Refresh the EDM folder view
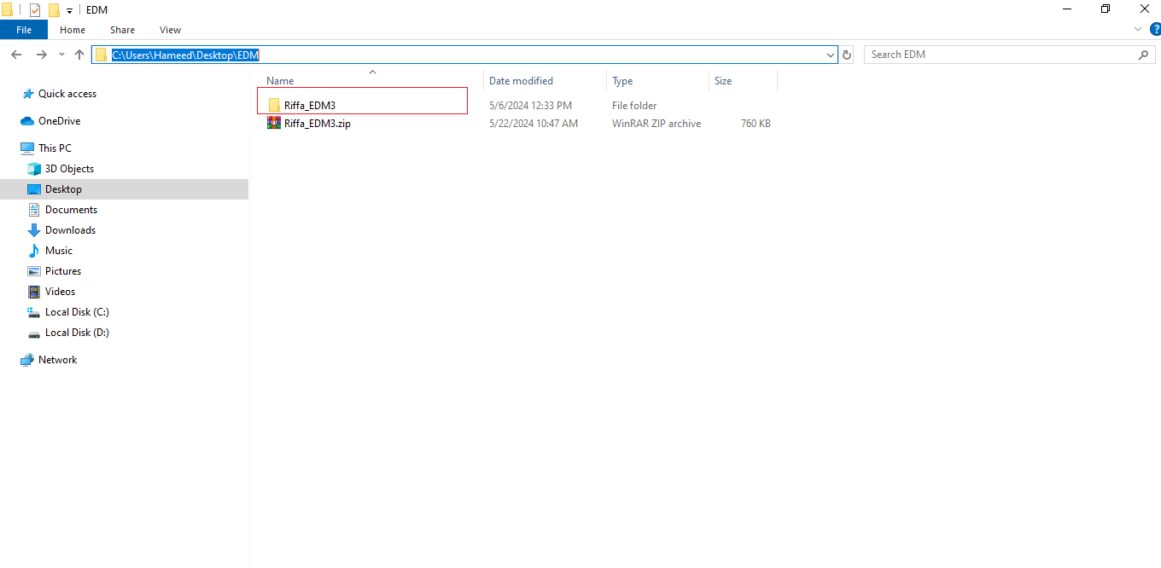The height and width of the screenshot is (568, 1161). pyautogui.click(x=847, y=55)
